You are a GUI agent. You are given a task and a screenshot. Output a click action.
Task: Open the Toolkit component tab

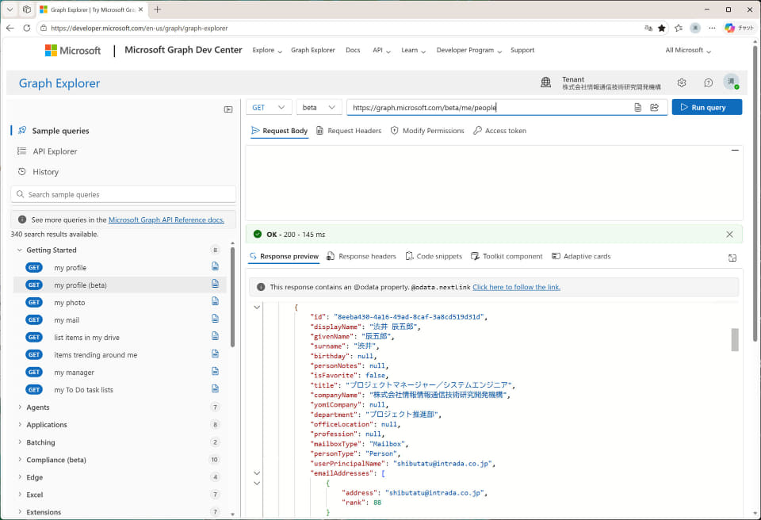(507, 256)
